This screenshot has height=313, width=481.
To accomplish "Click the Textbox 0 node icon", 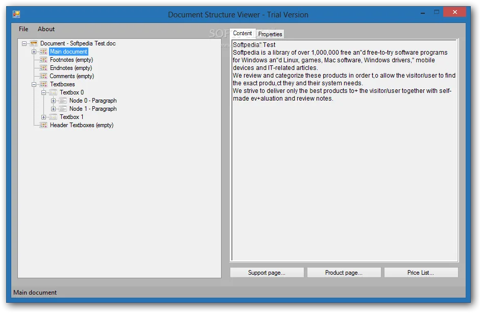I will point(54,92).
